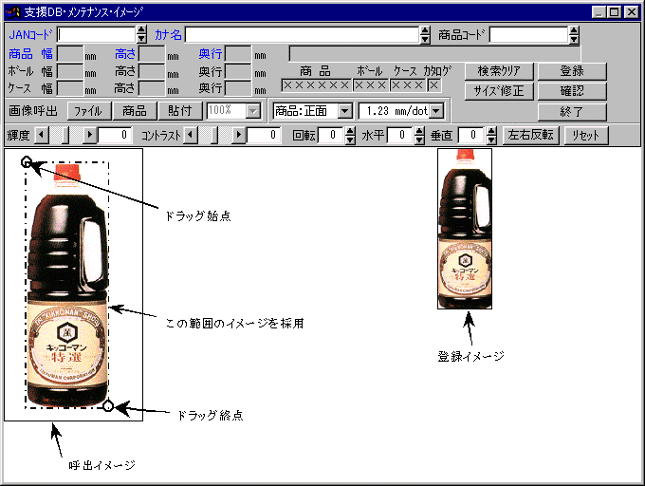
Task: Close the 支援DB window
Action: coord(631,12)
